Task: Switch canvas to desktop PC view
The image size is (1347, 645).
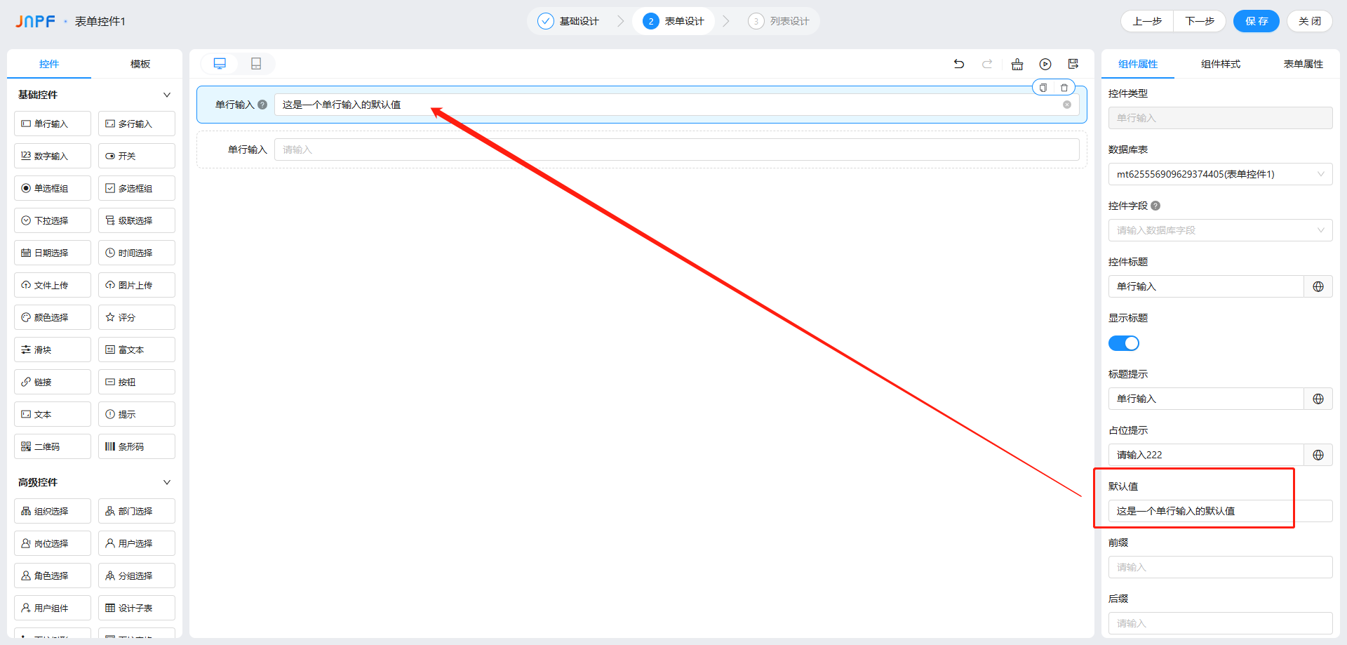Action: (220, 64)
